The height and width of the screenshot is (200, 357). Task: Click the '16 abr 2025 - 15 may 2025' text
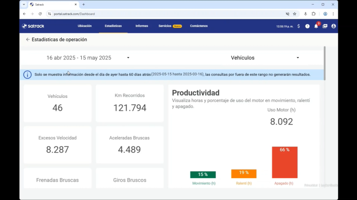(x=79, y=58)
